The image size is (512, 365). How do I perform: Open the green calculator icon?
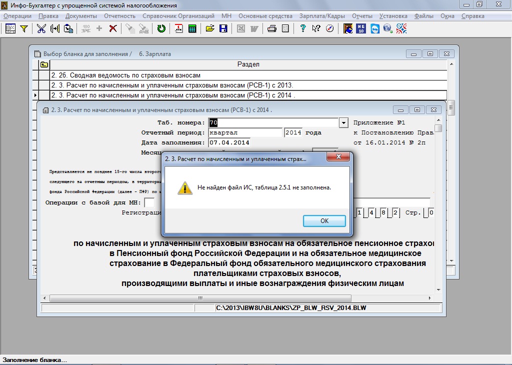coord(192,28)
